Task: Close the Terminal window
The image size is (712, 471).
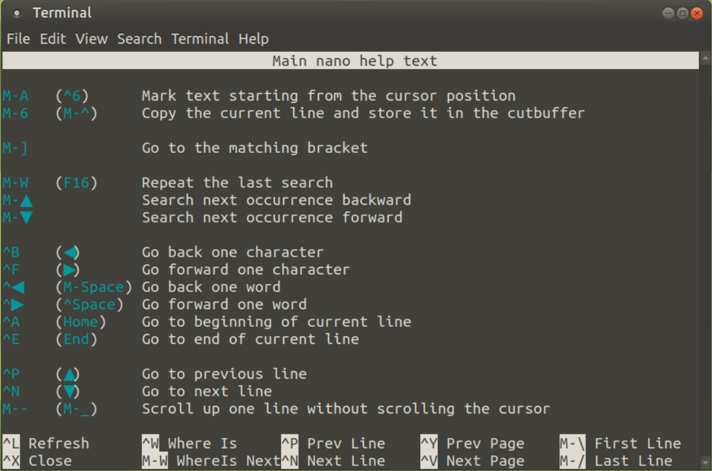Action: 697,13
